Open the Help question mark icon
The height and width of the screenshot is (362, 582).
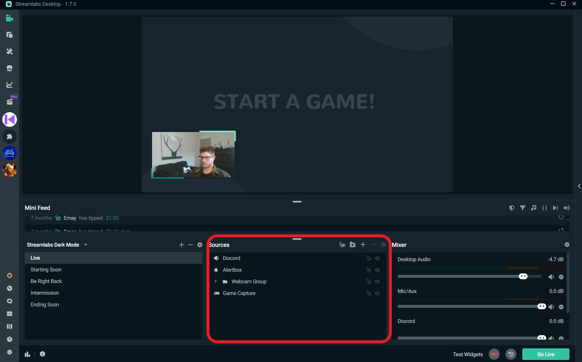(9, 339)
